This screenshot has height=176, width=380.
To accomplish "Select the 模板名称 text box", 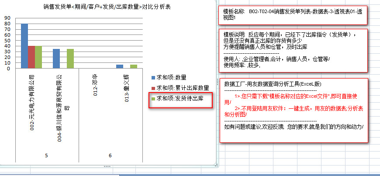I will 293,15.
